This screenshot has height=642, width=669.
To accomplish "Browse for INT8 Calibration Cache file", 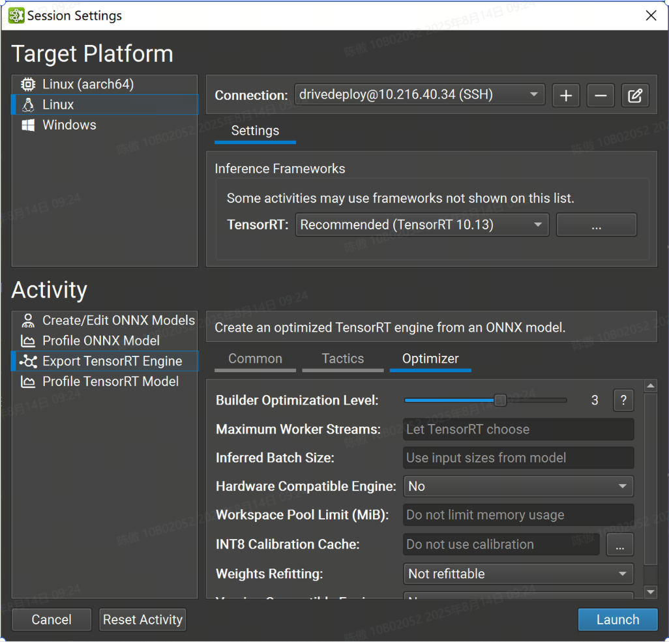I will [x=620, y=545].
